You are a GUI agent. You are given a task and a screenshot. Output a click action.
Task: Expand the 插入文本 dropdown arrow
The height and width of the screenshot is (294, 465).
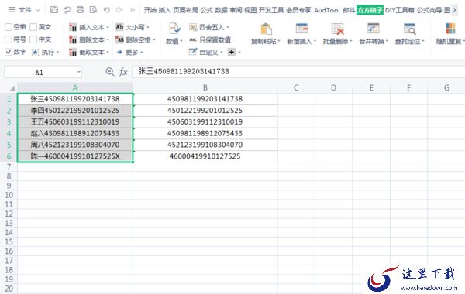(x=108, y=28)
